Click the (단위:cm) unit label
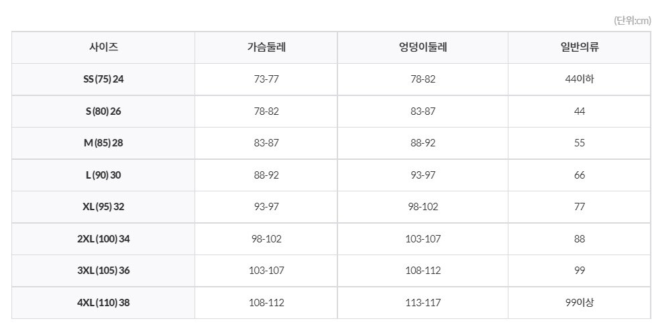The image size is (652, 323). 633,21
